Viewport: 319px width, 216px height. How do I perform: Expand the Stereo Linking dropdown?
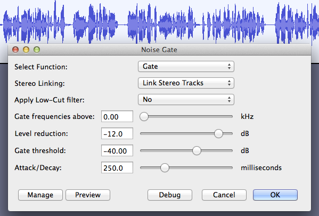point(186,83)
